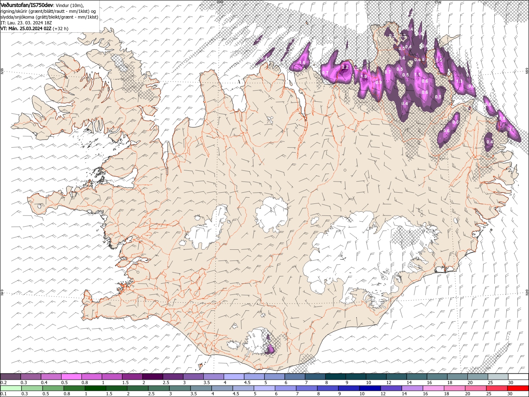Select the pure red 30+ swatch, lower legend
529x397 pixels.
pyautogui.click(x=518, y=388)
